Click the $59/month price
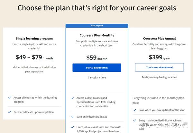The height and width of the screenshot is (133, 193). [x=96, y=58]
